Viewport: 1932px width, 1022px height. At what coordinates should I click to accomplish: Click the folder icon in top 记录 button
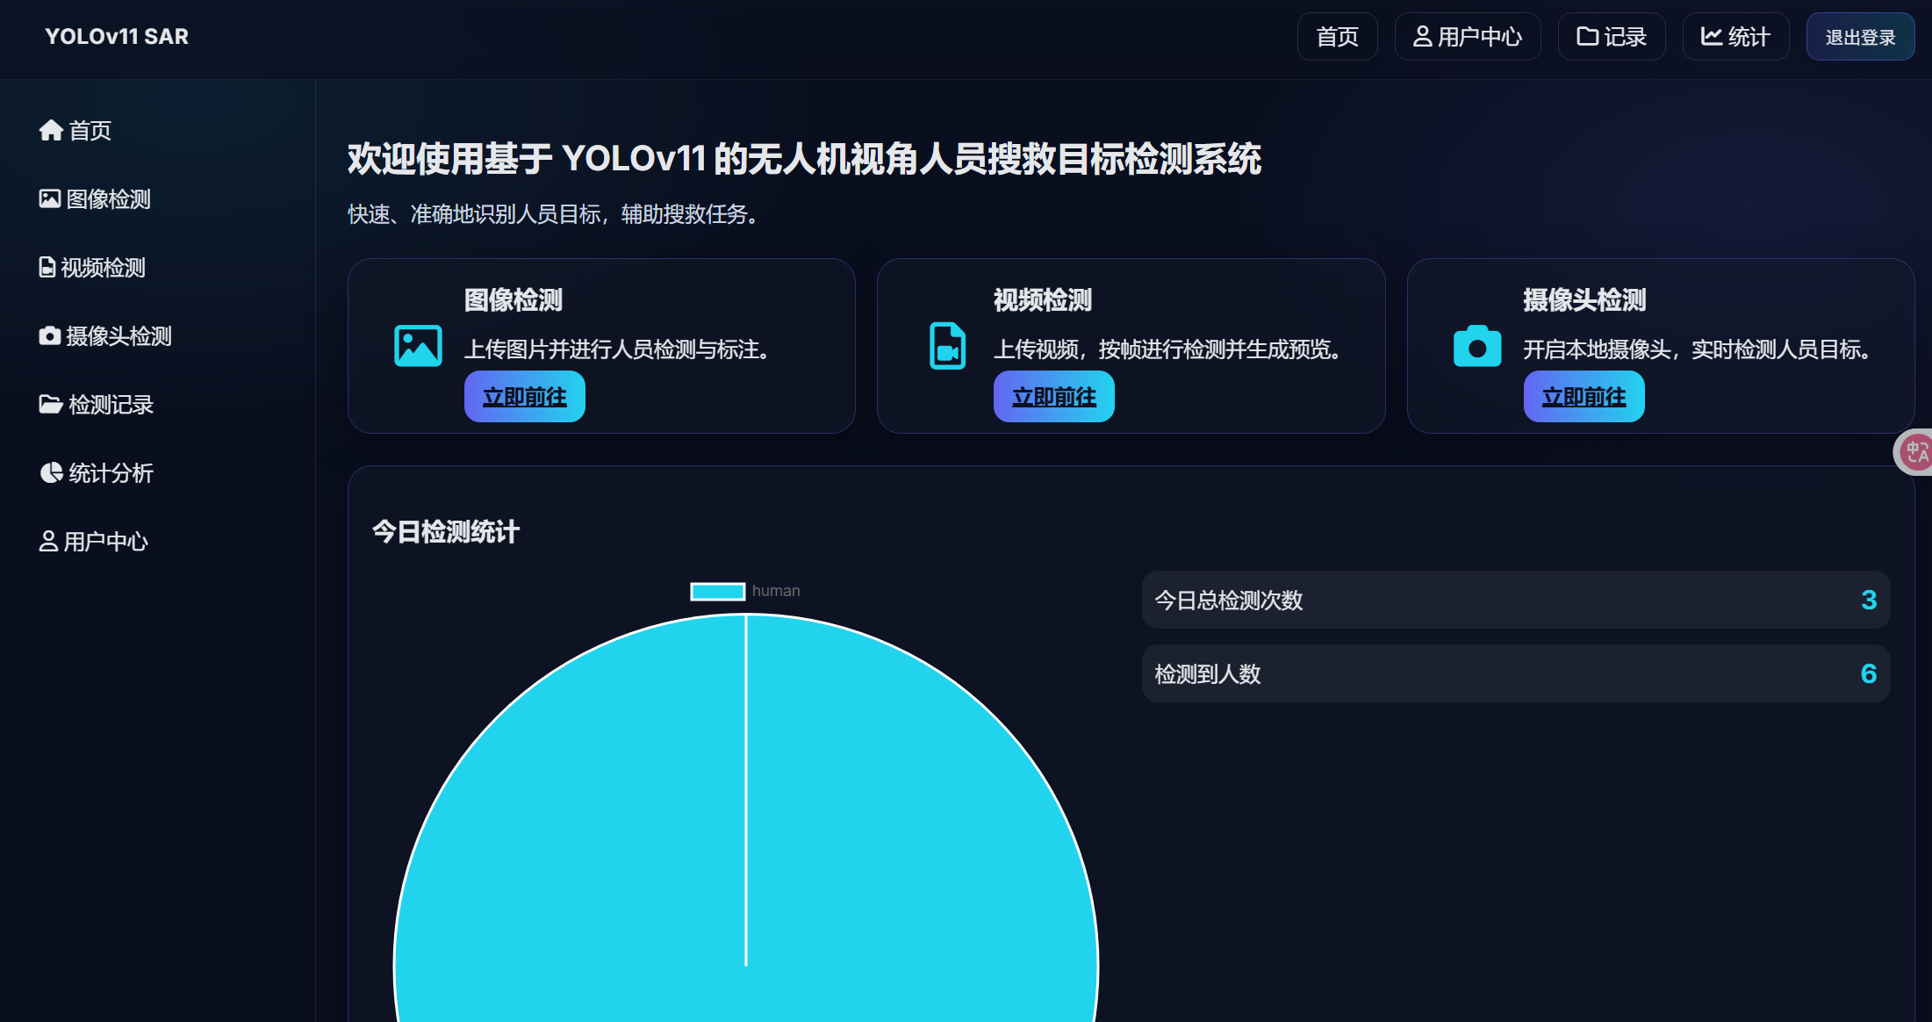tap(1587, 37)
